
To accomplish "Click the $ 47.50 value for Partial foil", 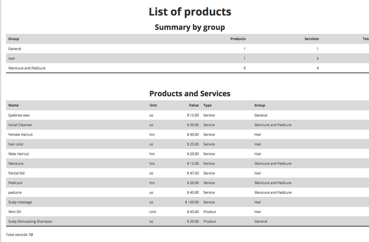I will (193, 173).
